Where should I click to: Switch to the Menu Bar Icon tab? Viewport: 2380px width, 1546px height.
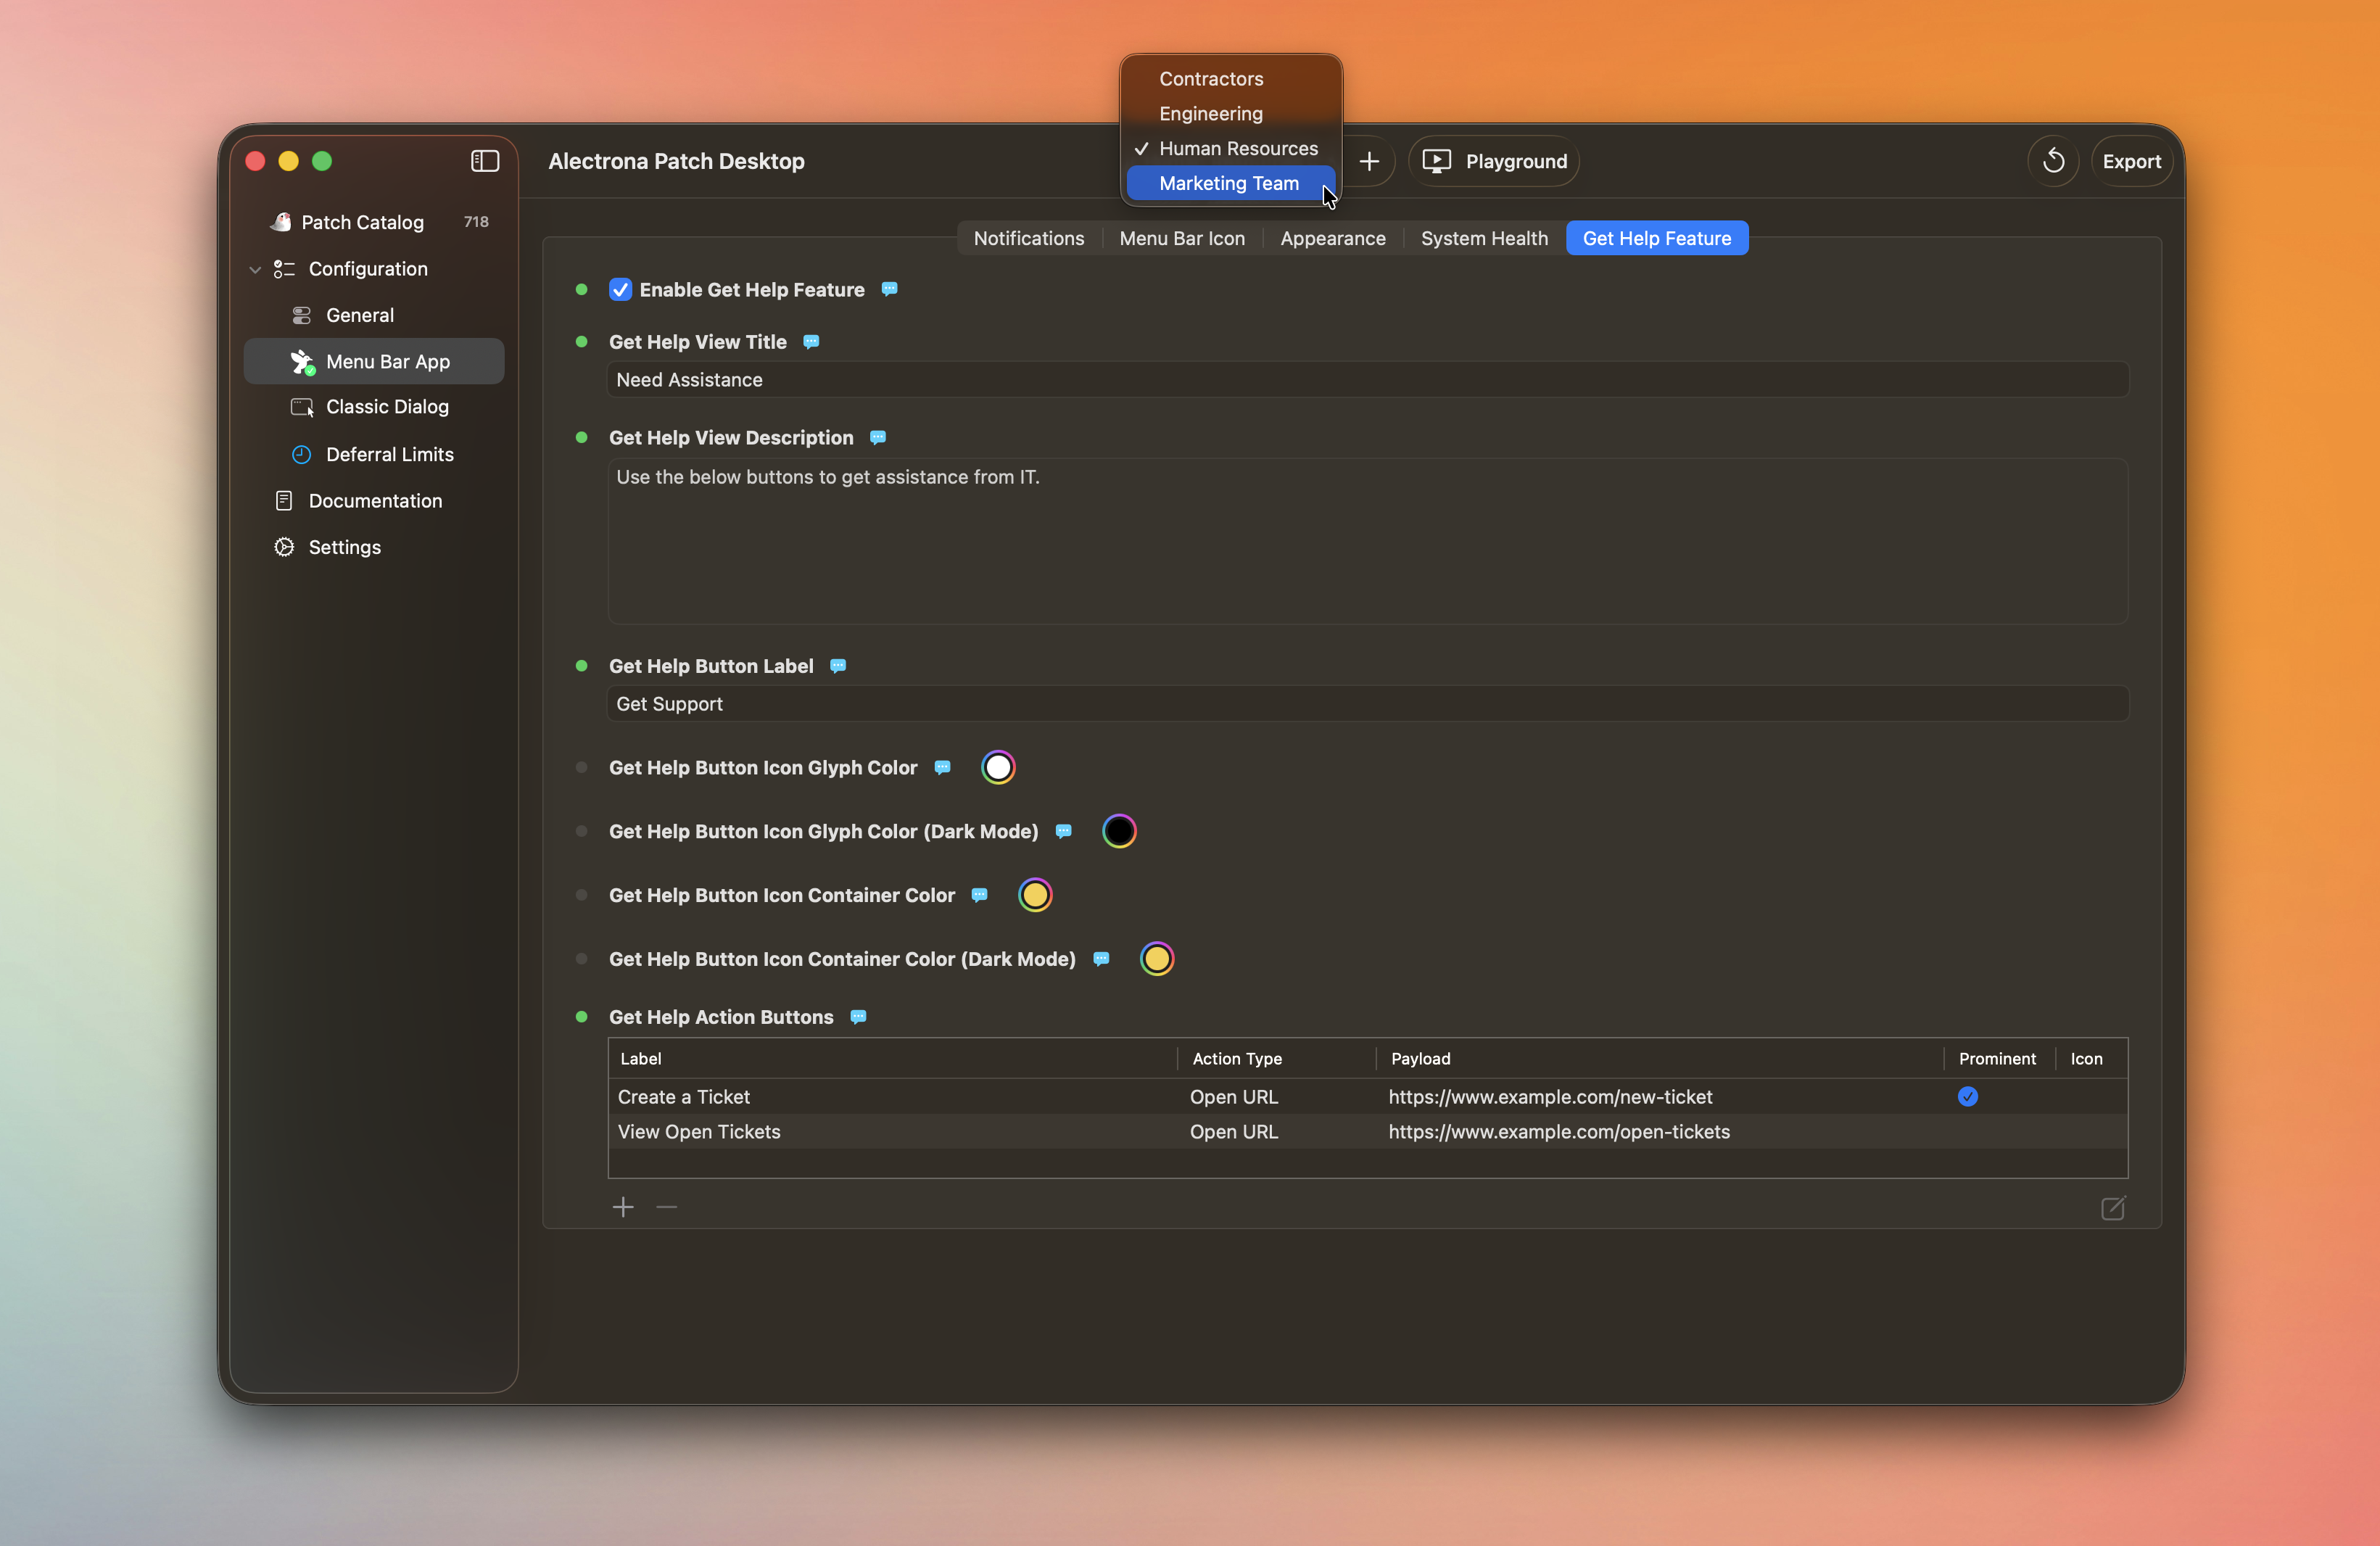1182,238
